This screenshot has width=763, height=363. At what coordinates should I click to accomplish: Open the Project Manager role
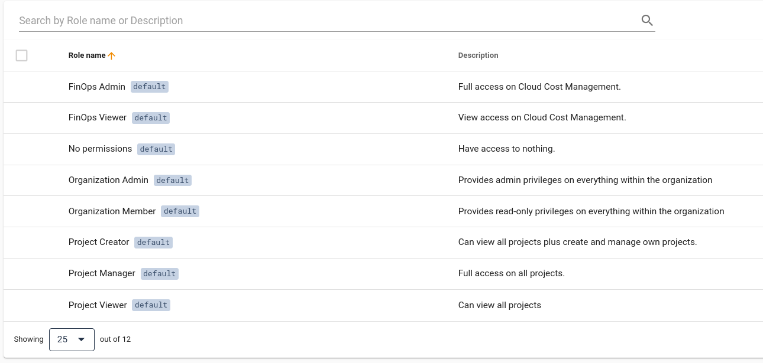pos(102,273)
